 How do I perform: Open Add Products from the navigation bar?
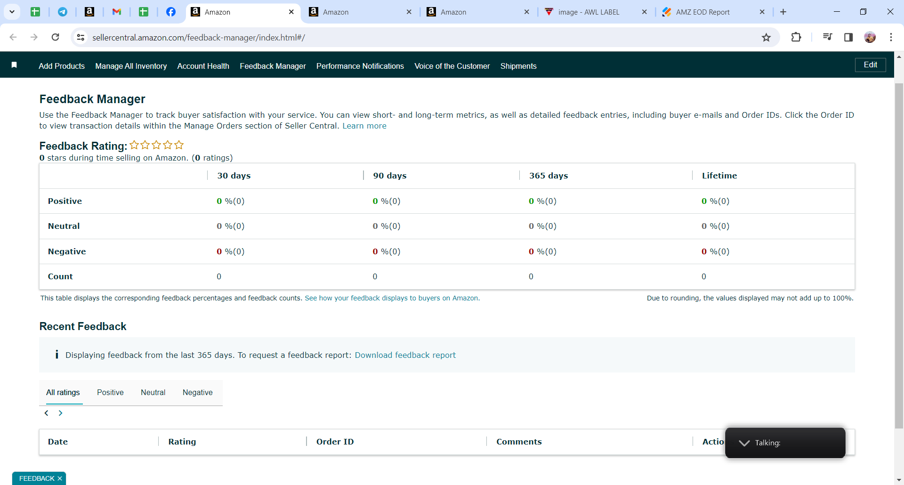coord(62,66)
